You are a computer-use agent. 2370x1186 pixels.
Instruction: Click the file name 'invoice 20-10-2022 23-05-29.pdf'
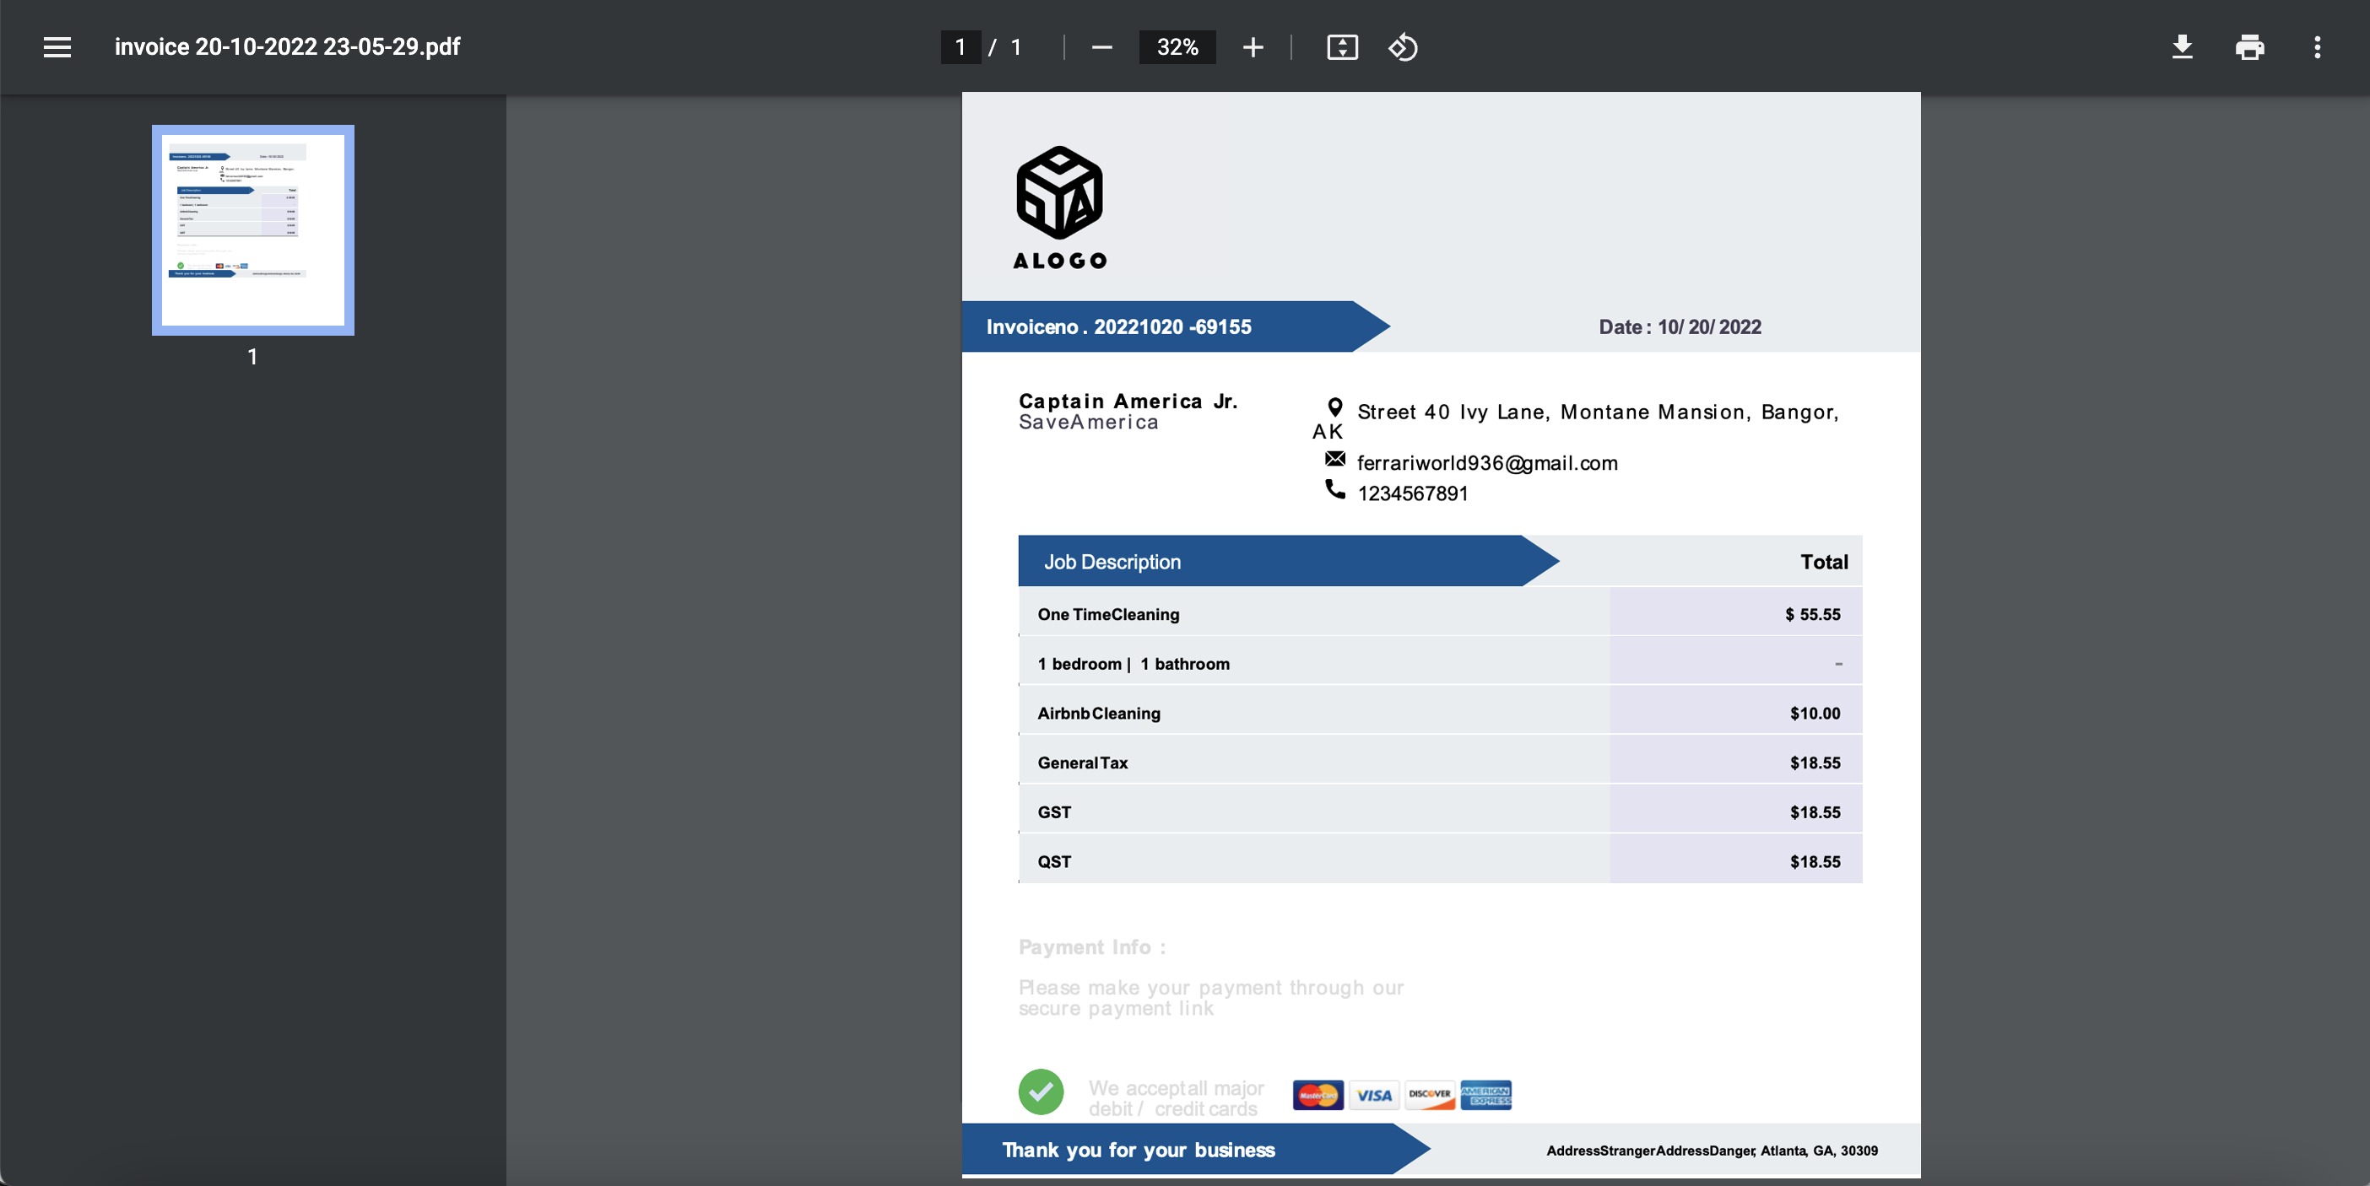pyautogui.click(x=287, y=47)
